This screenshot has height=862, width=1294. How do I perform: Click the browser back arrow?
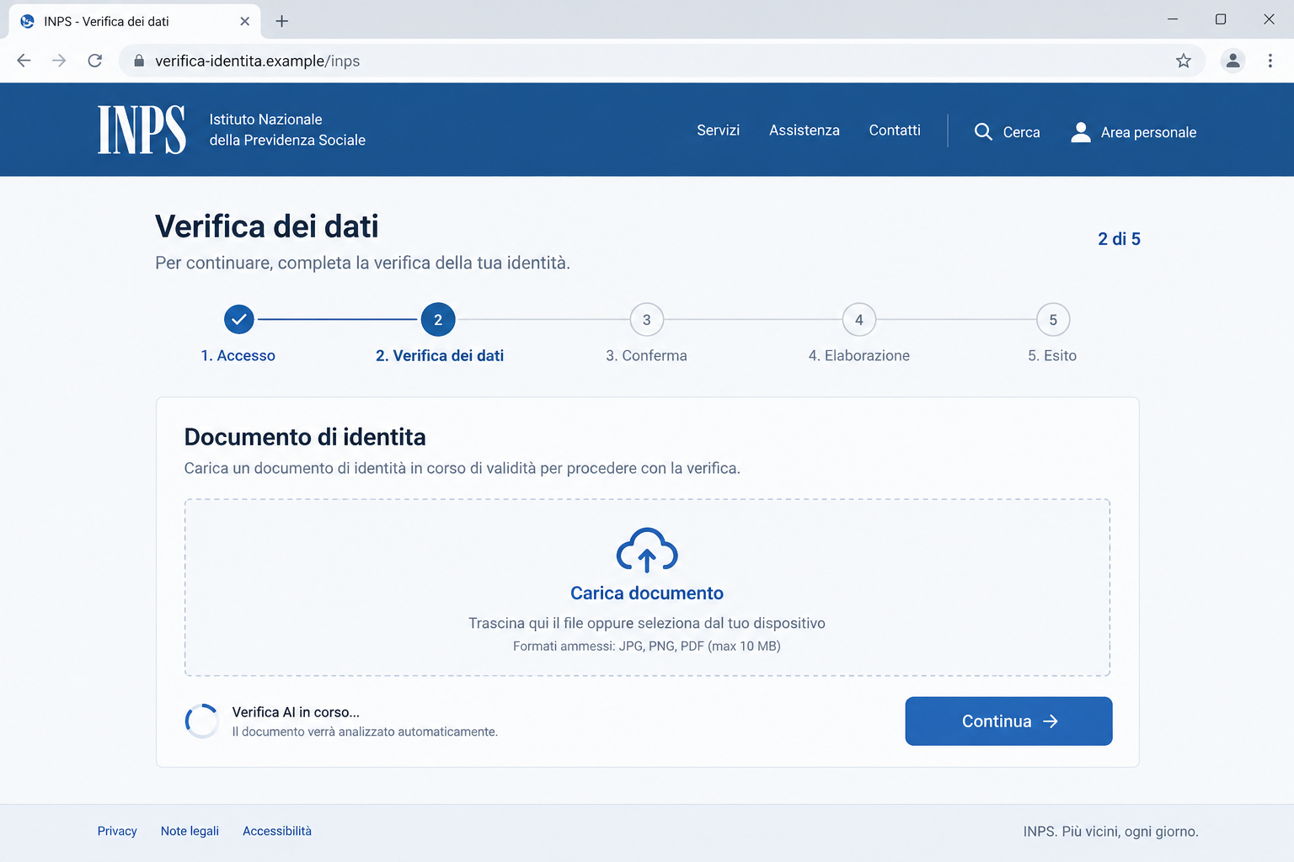24,61
